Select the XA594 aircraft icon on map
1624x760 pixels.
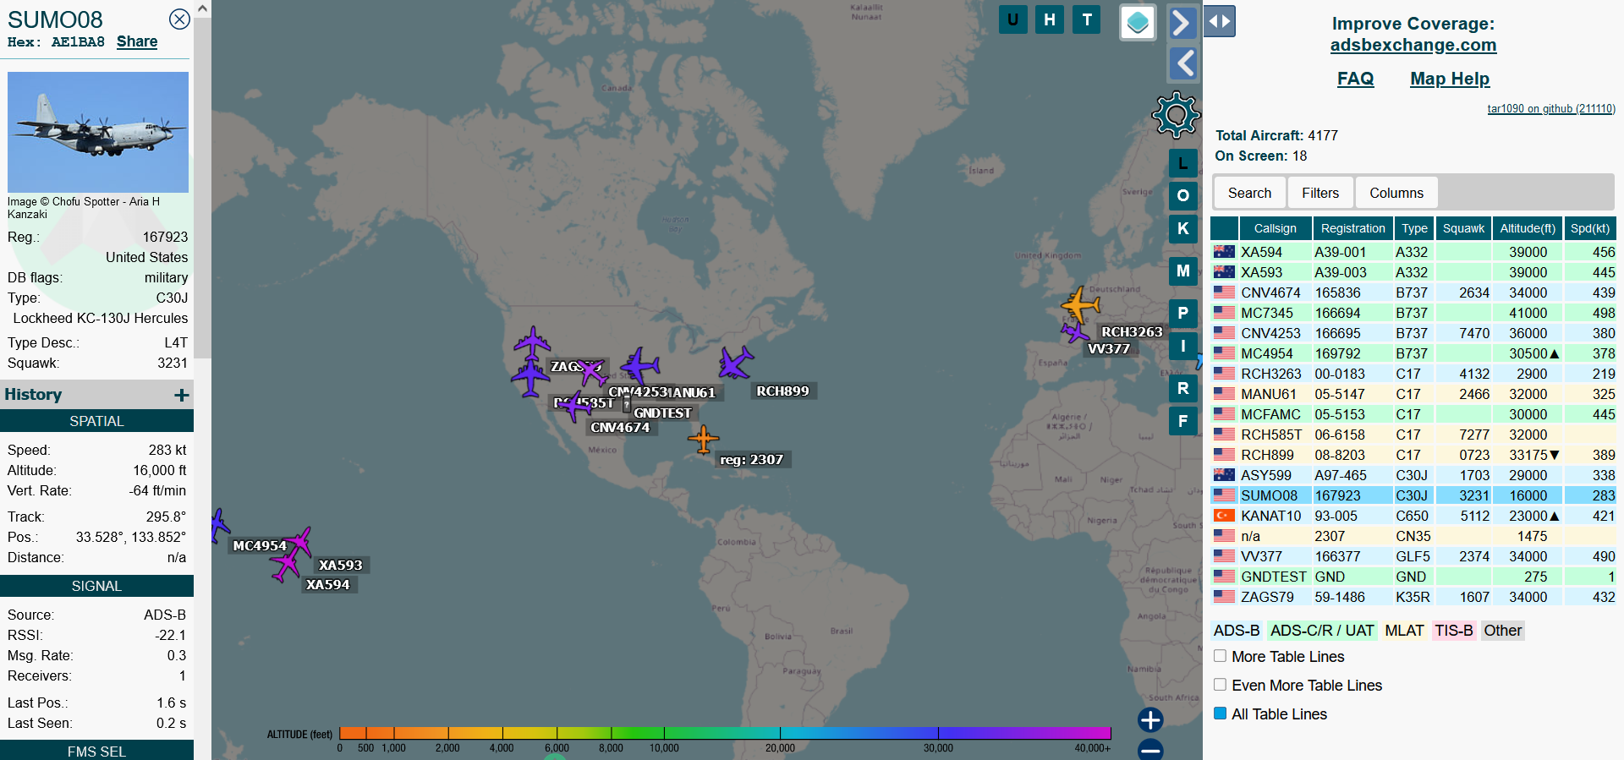click(x=286, y=565)
